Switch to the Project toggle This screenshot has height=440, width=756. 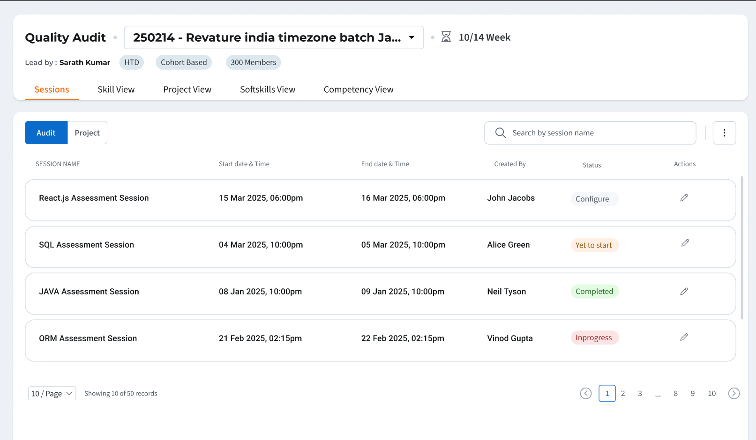tap(87, 133)
